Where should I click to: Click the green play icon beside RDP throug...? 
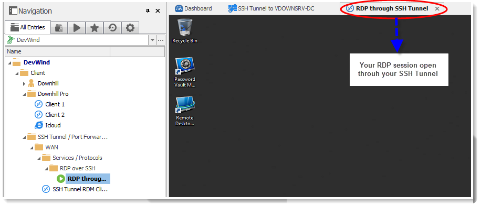coord(61,179)
